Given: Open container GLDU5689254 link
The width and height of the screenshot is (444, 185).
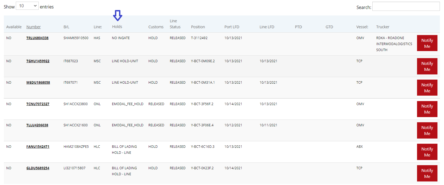Looking at the screenshot, I should pyautogui.click(x=38, y=168).
